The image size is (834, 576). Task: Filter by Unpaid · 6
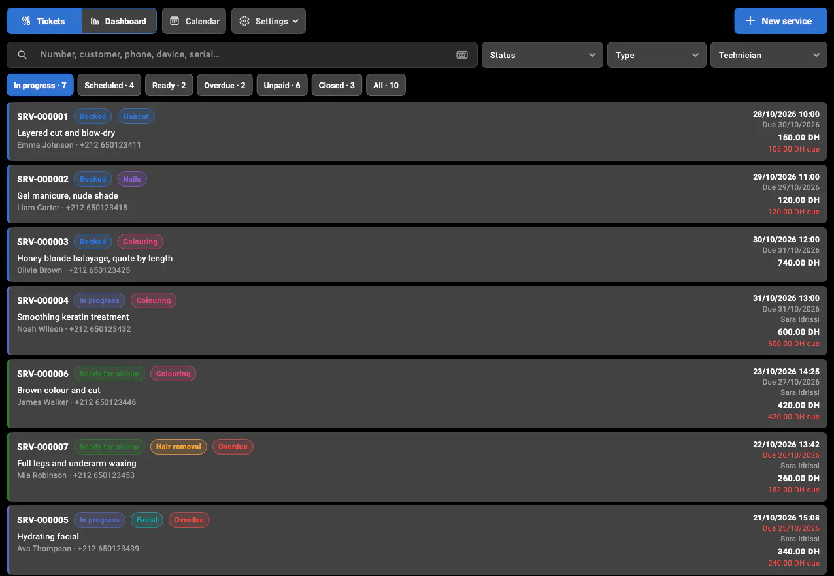pyautogui.click(x=282, y=85)
